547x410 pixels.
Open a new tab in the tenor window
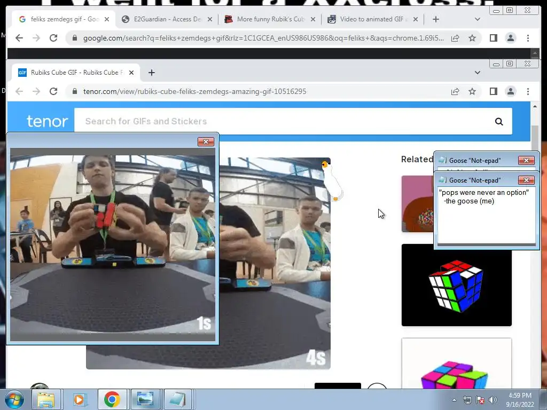point(151,73)
